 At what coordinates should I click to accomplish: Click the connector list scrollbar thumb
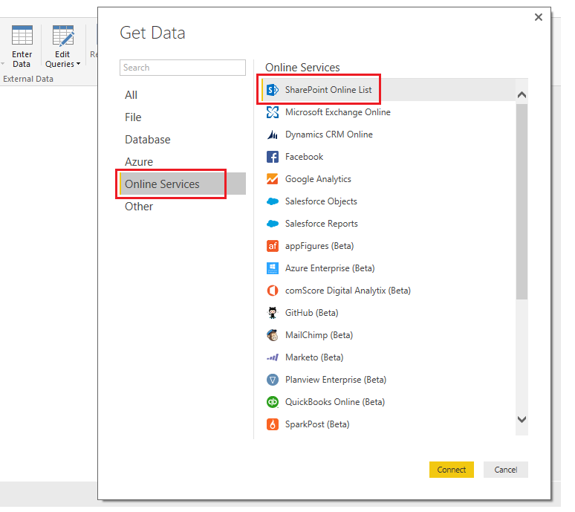(x=522, y=201)
